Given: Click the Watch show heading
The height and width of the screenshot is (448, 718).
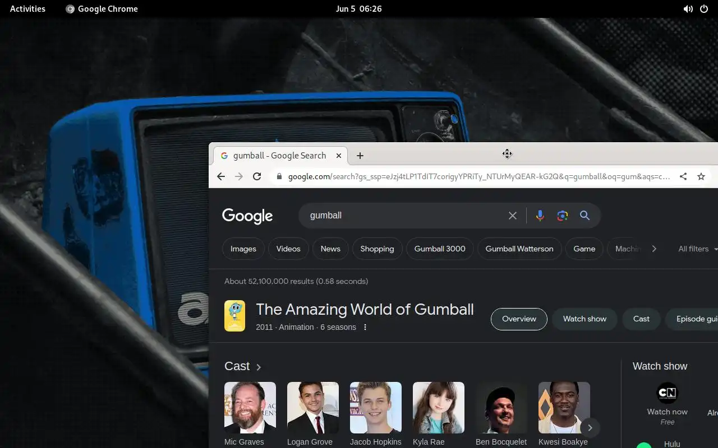Looking at the screenshot, I should (660, 366).
